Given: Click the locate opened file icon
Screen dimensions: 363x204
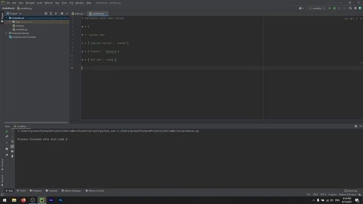Looking at the screenshot, I should coord(46,14).
